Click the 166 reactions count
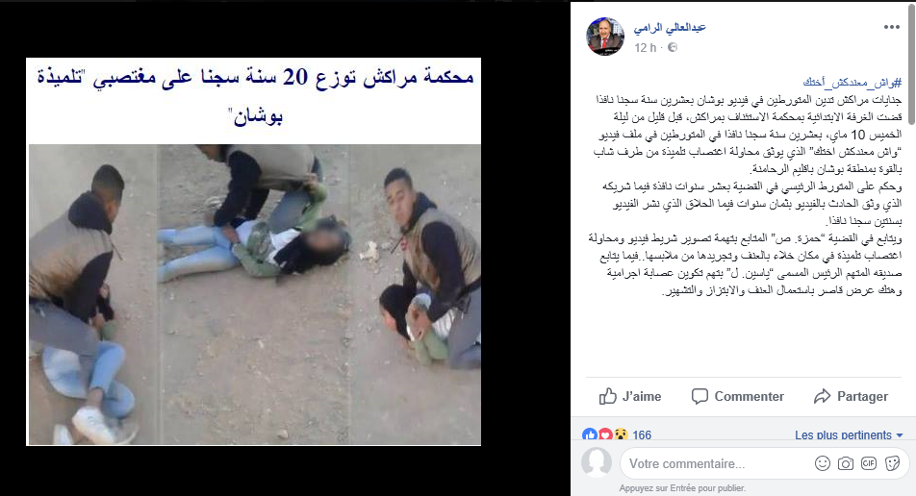Image resolution: width=916 pixels, height=496 pixels. pyautogui.click(x=642, y=434)
